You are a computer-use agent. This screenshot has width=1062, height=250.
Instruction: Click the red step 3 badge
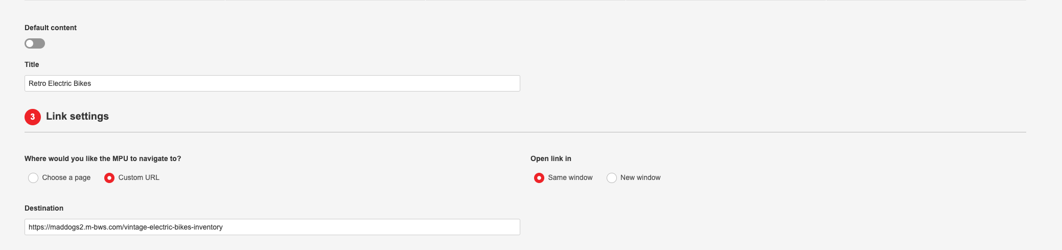[x=33, y=117]
